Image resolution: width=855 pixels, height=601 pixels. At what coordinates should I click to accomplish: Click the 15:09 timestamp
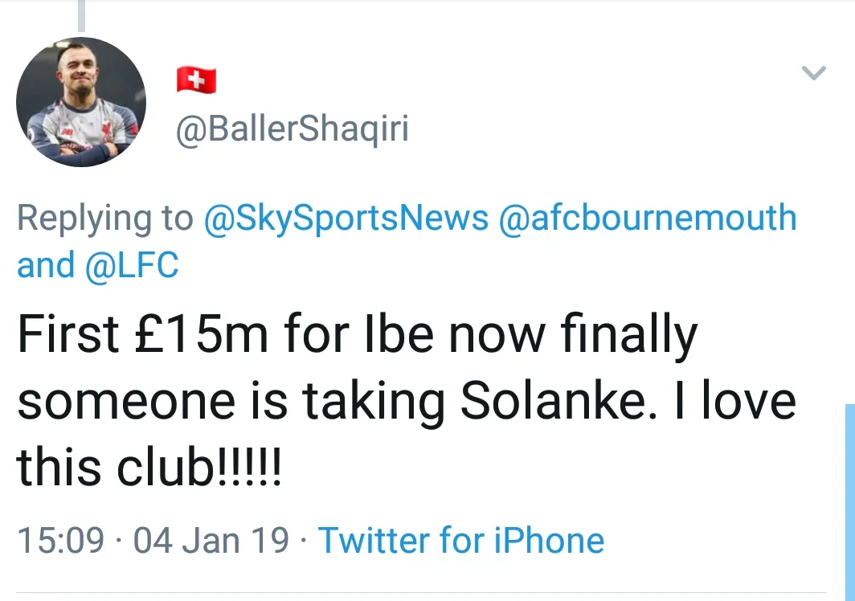61,540
